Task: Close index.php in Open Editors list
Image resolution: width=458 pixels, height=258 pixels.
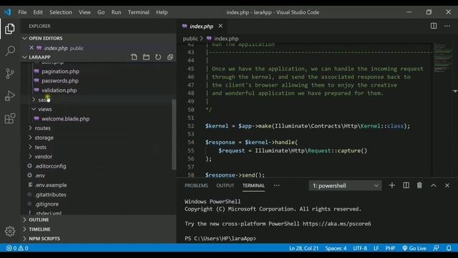Action: [31, 48]
